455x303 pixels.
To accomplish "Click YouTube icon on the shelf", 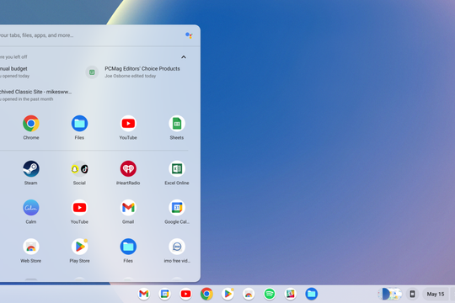I will pyautogui.click(x=185, y=294).
